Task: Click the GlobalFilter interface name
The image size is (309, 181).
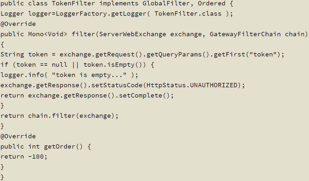Action: (166, 3)
